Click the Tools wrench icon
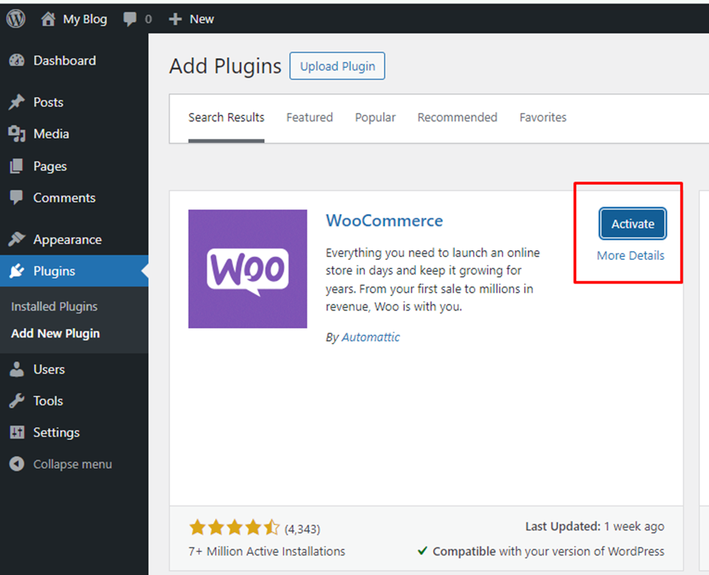The image size is (709, 575). pos(17,401)
